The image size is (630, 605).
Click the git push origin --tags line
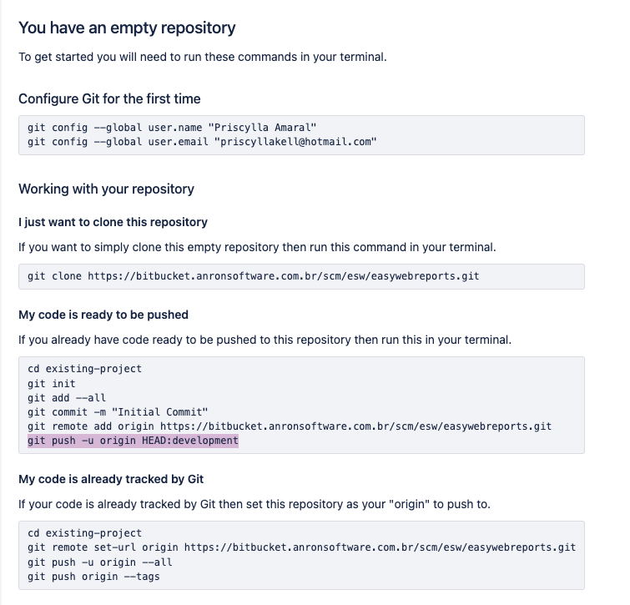coord(93,576)
